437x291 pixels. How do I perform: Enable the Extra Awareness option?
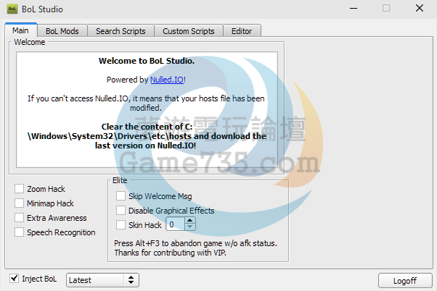click(x=19, y=218)
